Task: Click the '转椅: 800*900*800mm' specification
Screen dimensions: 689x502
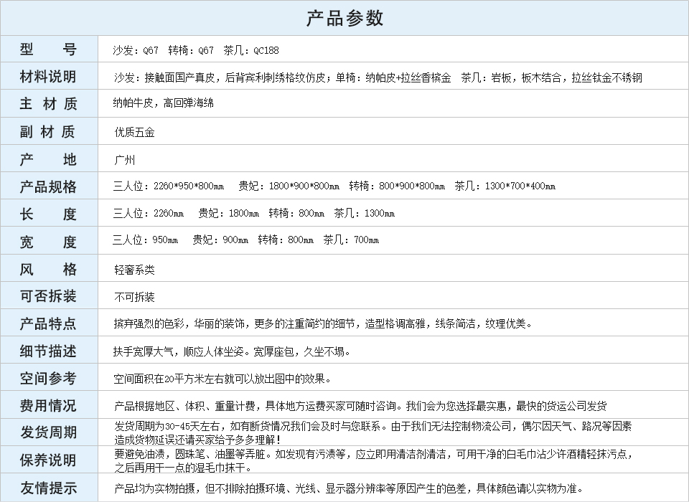Action: (x=397, y=186)
